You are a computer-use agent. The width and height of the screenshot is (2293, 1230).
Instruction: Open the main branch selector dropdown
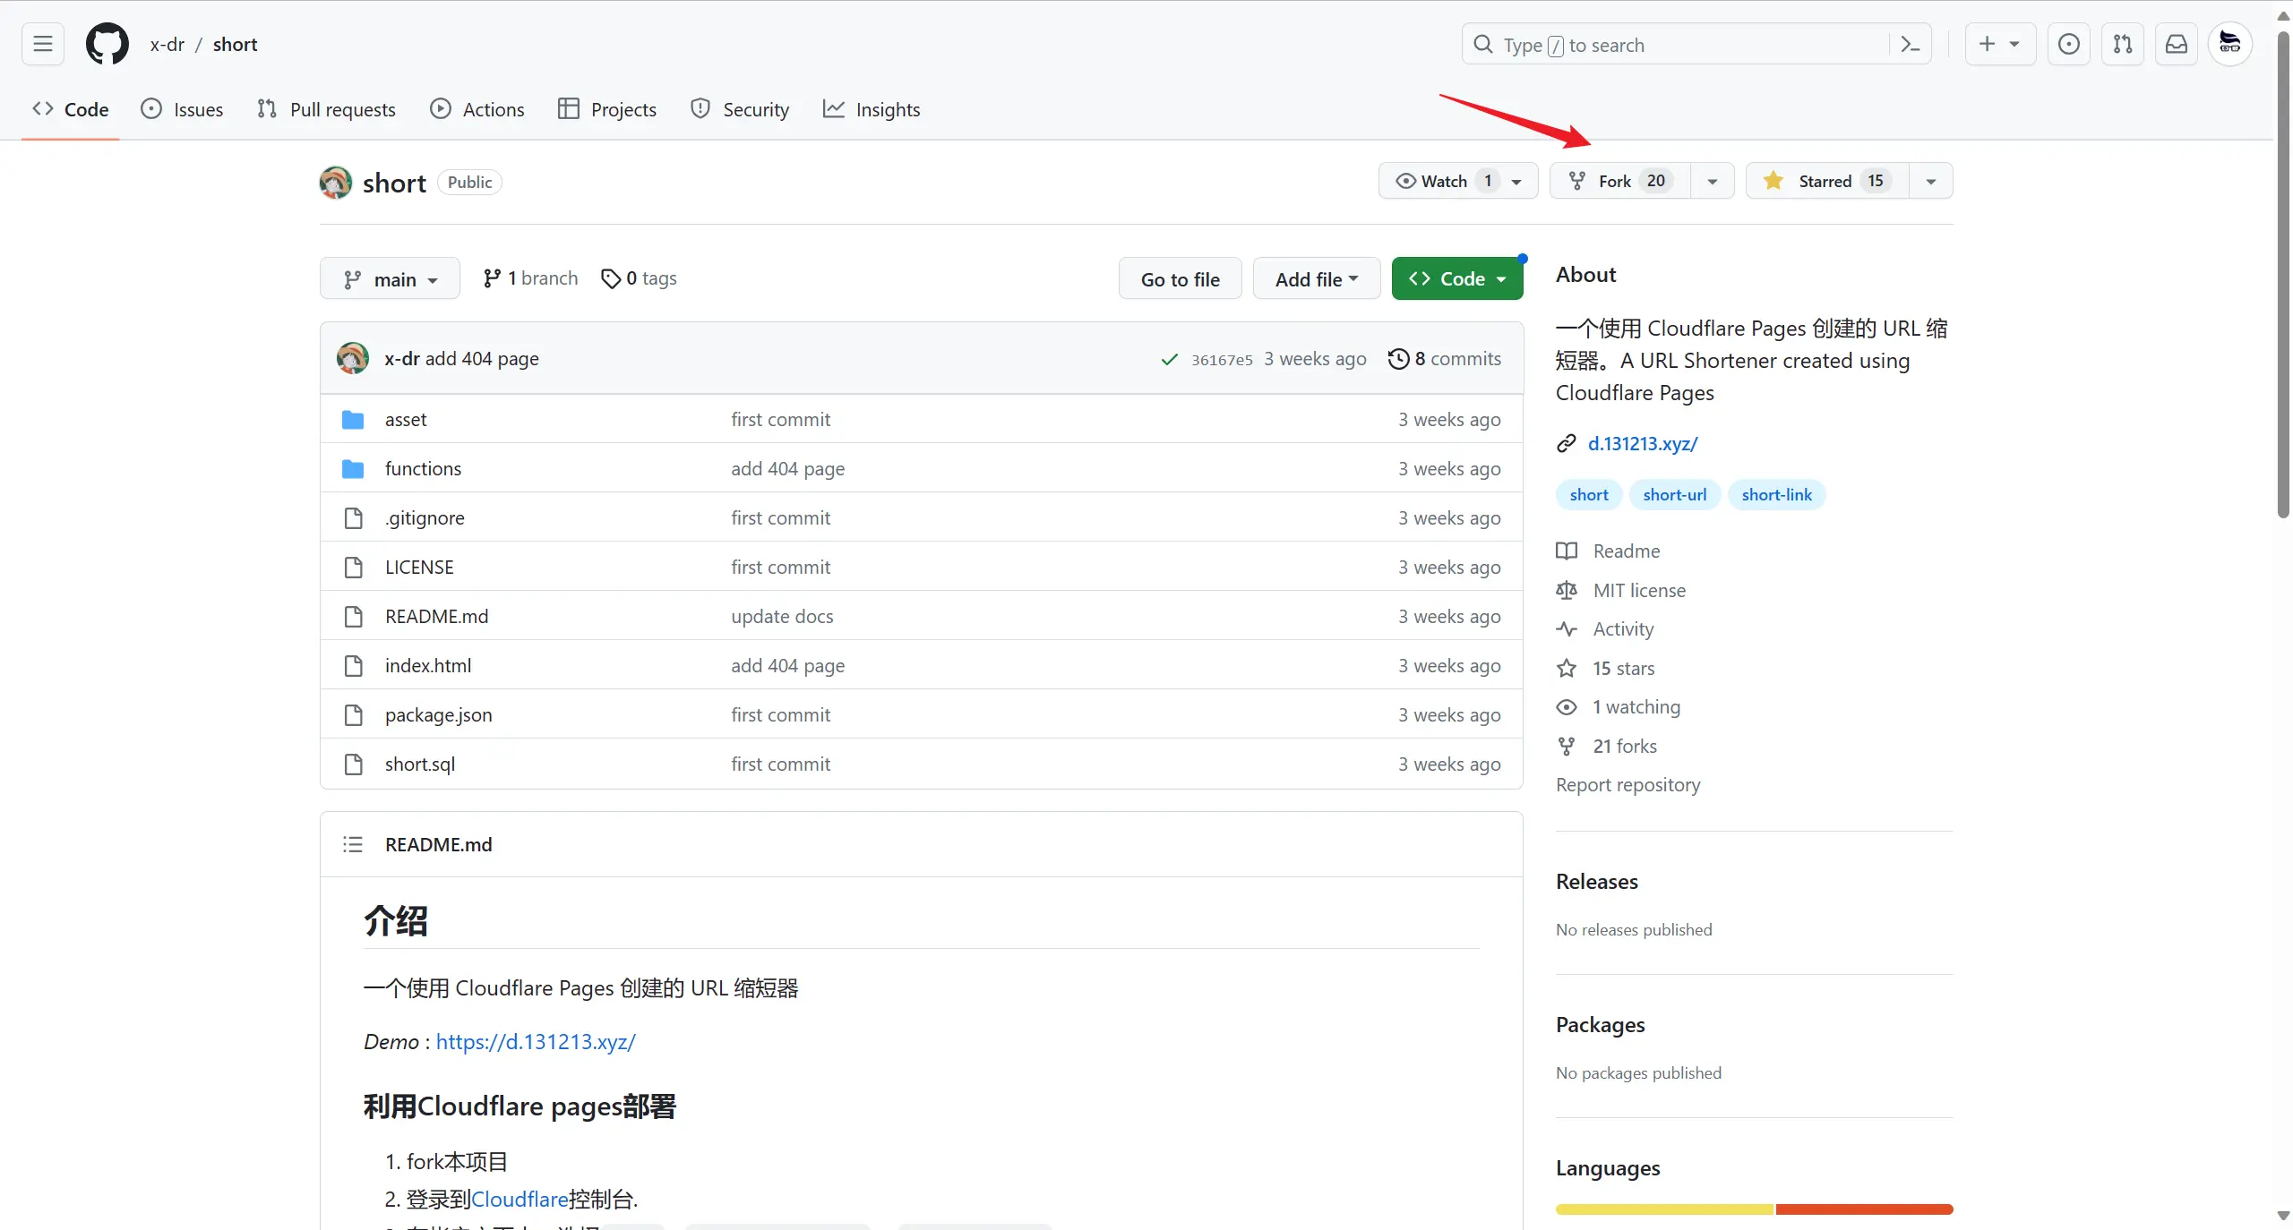click(x=390, y=278)
